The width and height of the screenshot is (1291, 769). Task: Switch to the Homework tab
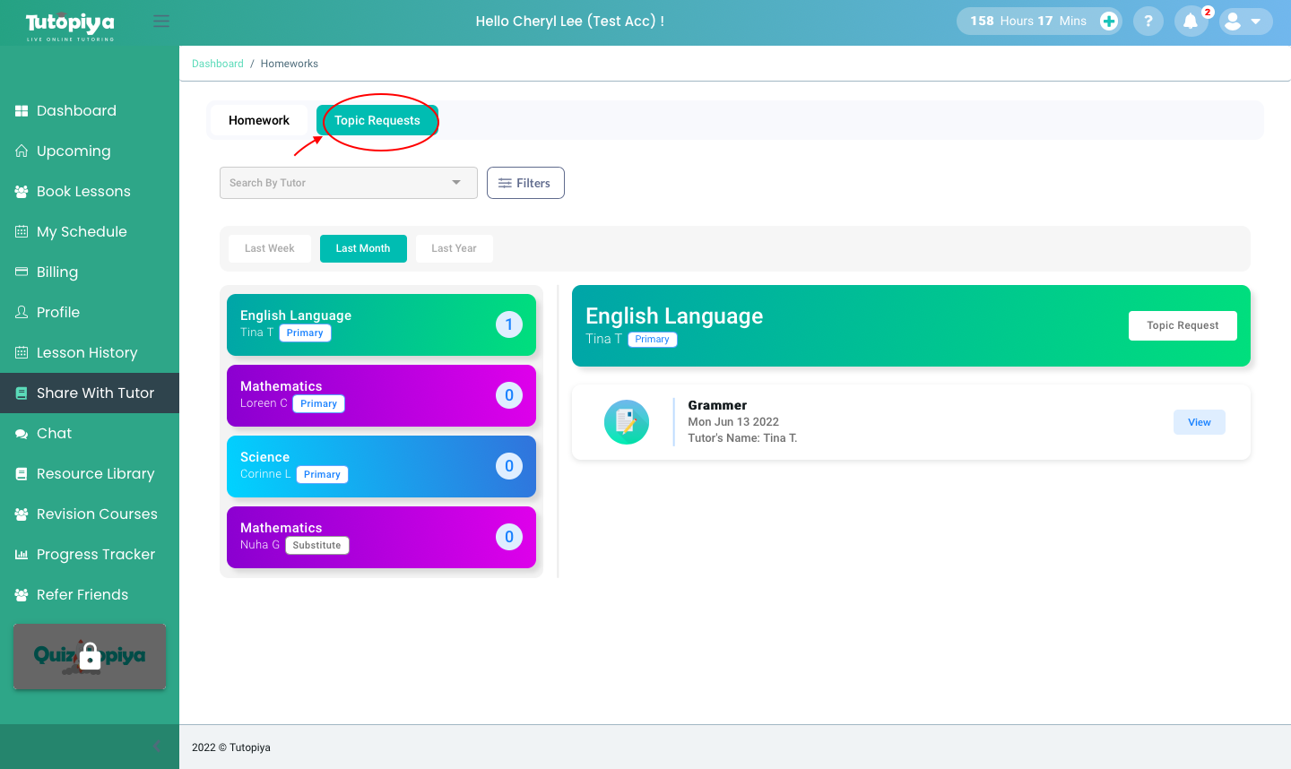click(x=259, y=120)
